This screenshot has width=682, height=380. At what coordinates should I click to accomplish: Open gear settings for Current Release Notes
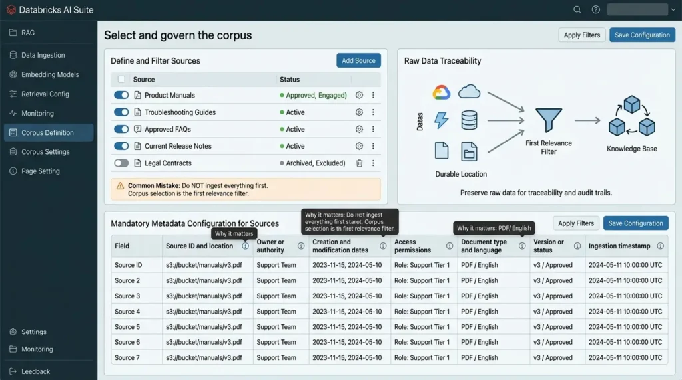[359, 146]
